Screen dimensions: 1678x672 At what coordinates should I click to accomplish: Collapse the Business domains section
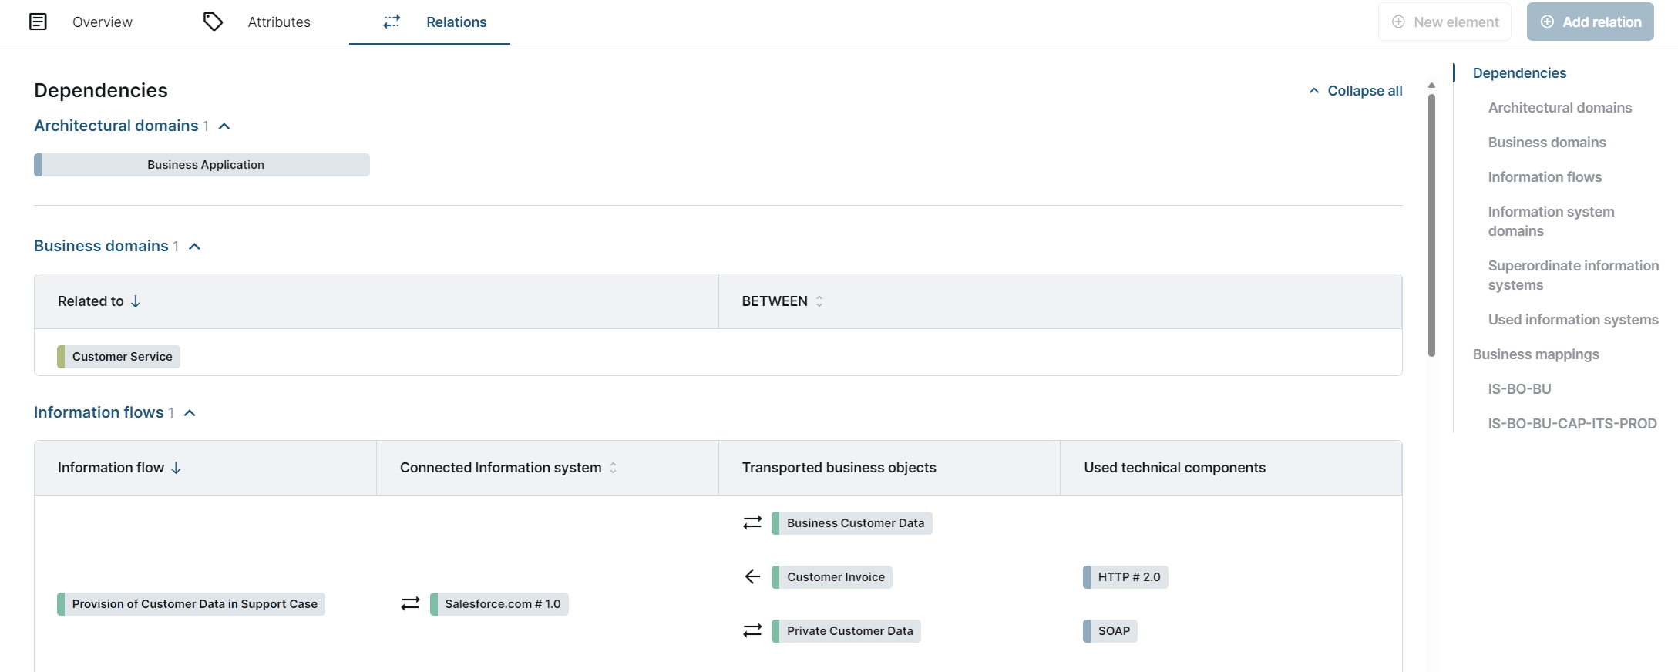195,247
